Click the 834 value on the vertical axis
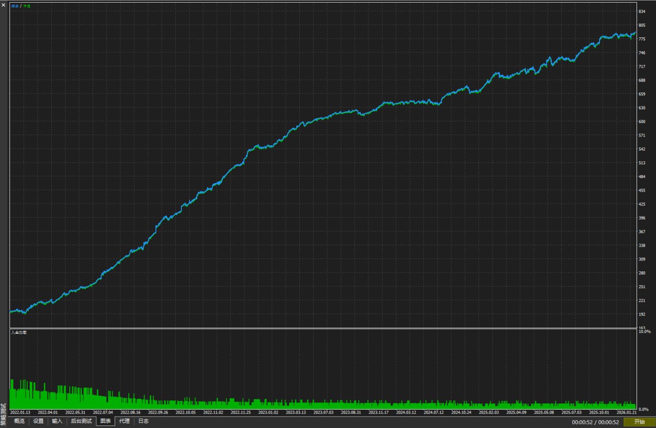This screenshot has width=656, height=428. [641, 12]
